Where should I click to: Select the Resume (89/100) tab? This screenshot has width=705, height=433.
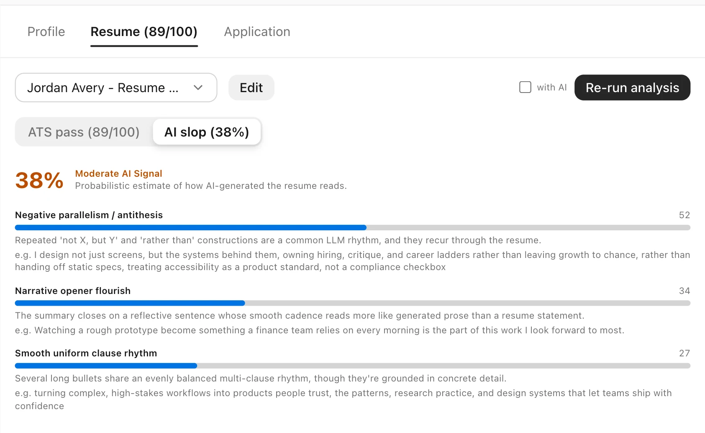(x=144, y=32)
